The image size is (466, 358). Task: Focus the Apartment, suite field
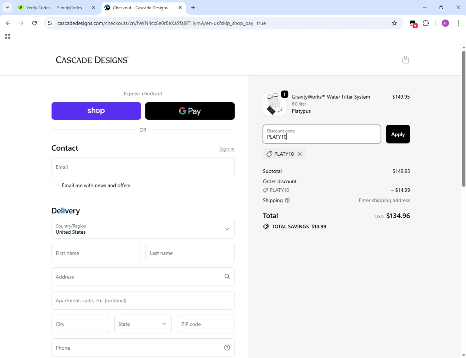click(143, 300)
